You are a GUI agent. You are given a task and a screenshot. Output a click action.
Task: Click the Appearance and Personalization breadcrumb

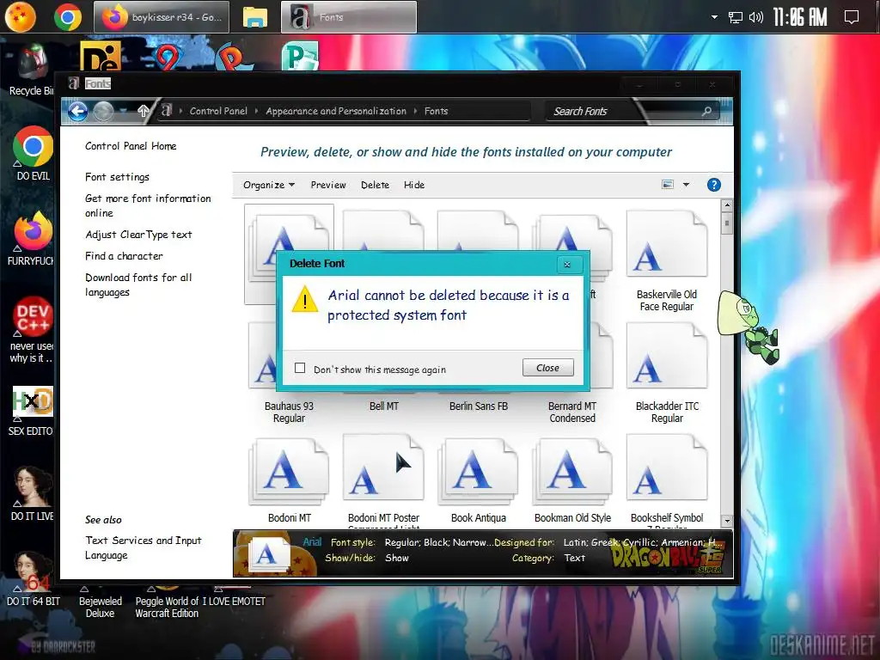coord(336,111)
